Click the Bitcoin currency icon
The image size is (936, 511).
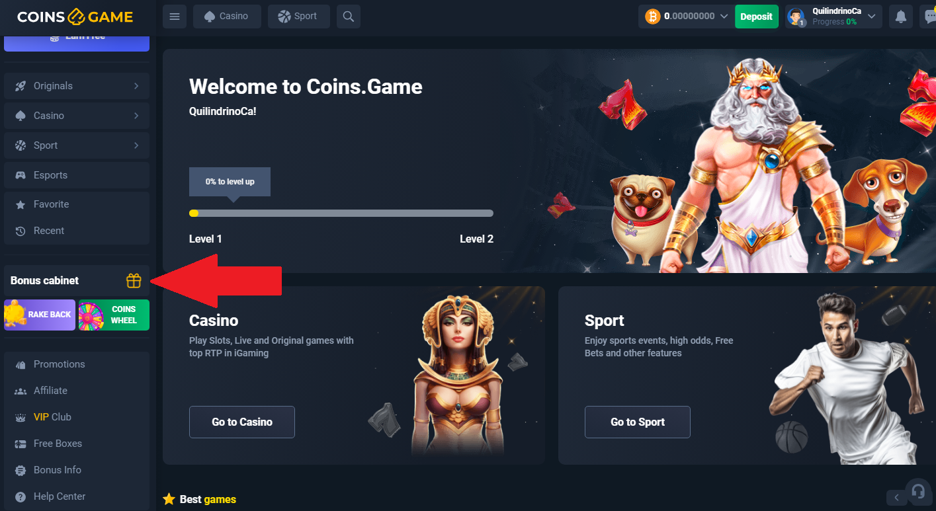(653, 17)
